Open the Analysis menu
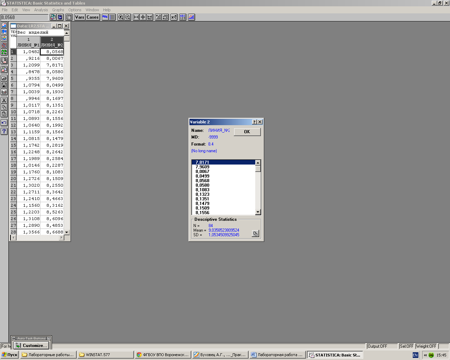This screenshot has height=360, width=450. pyautogui.click(x=41, y=10)
